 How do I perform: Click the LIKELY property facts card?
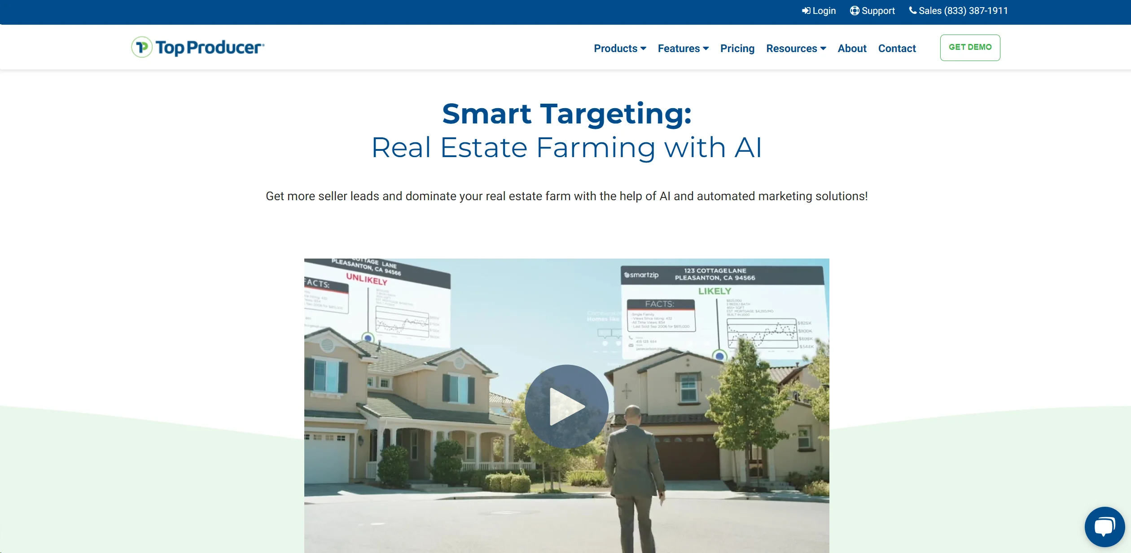661,314
